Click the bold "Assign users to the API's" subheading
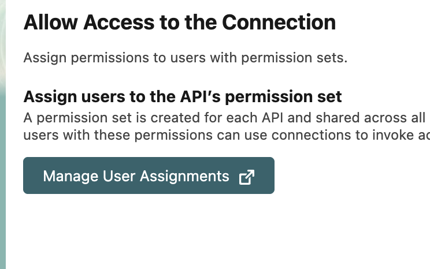The height and width of the screenshot is (269, 430). (182, 96)
